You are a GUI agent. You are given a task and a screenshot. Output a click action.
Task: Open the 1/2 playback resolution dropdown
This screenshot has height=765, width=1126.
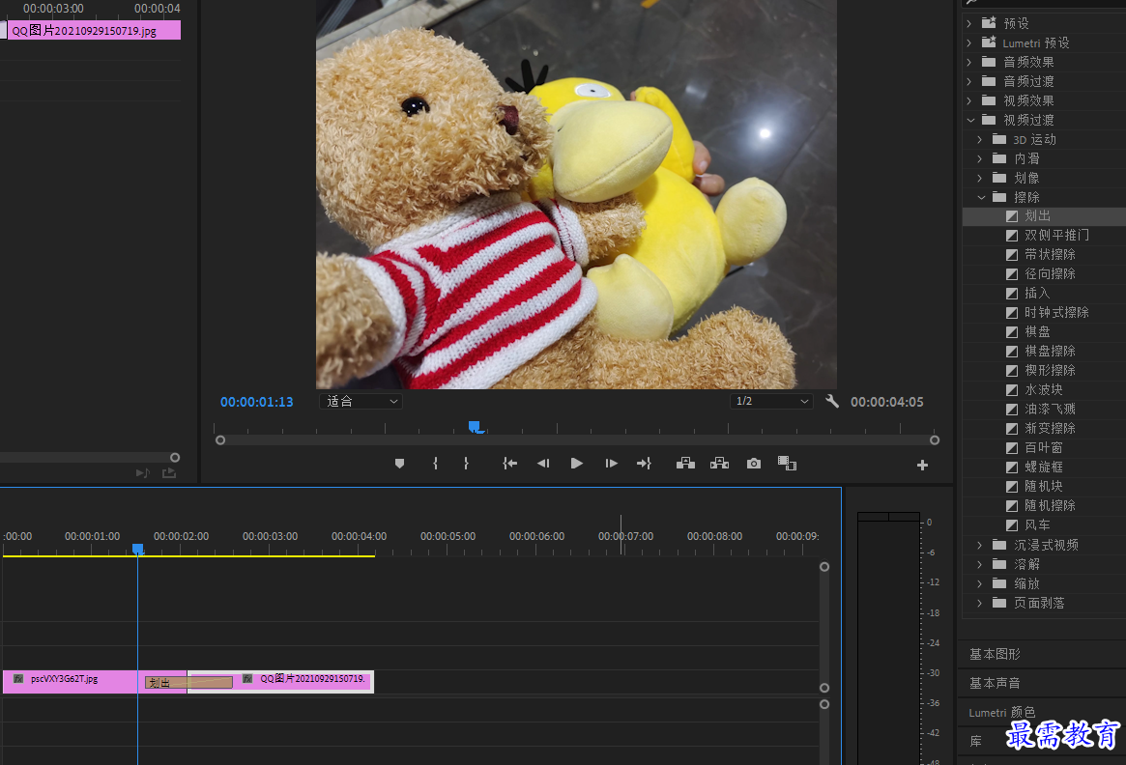click(771, 401)
